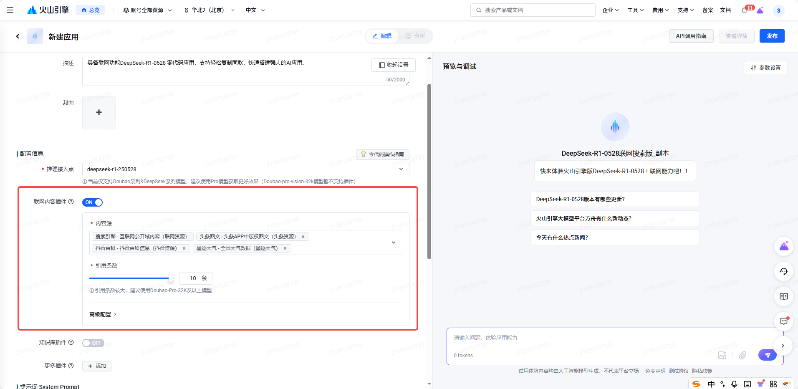Click 收起设置 to collapse settings

click(x=394, y=65)
